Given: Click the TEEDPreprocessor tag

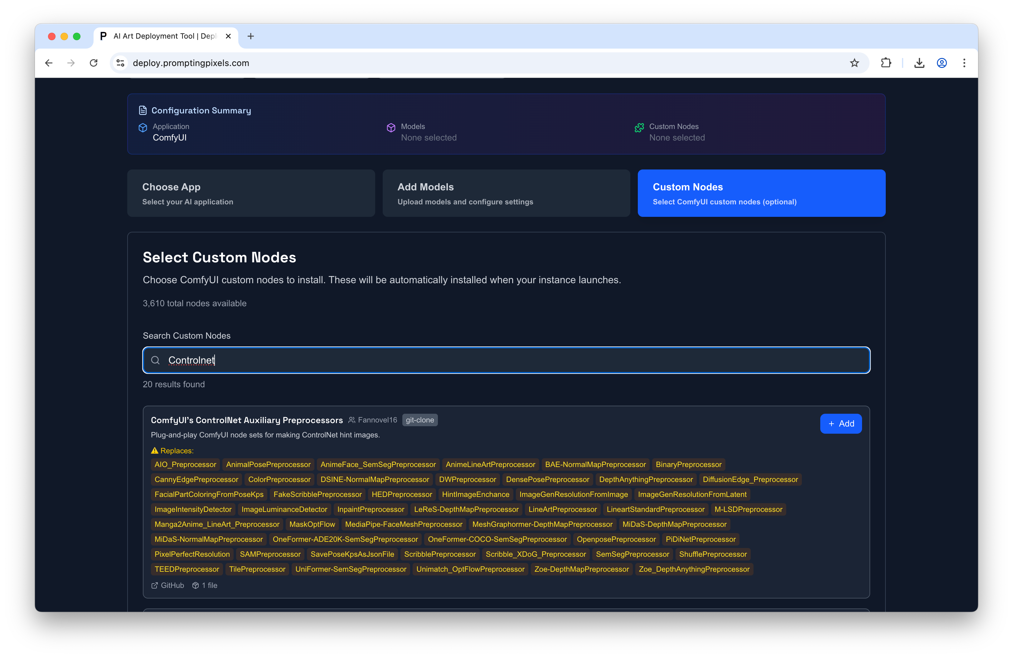Looking at the screenshot, I should click(x=187, y=569).
